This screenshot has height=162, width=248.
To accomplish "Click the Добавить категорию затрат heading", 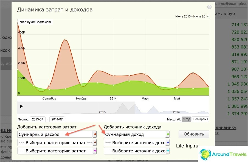I will (47, 127).
